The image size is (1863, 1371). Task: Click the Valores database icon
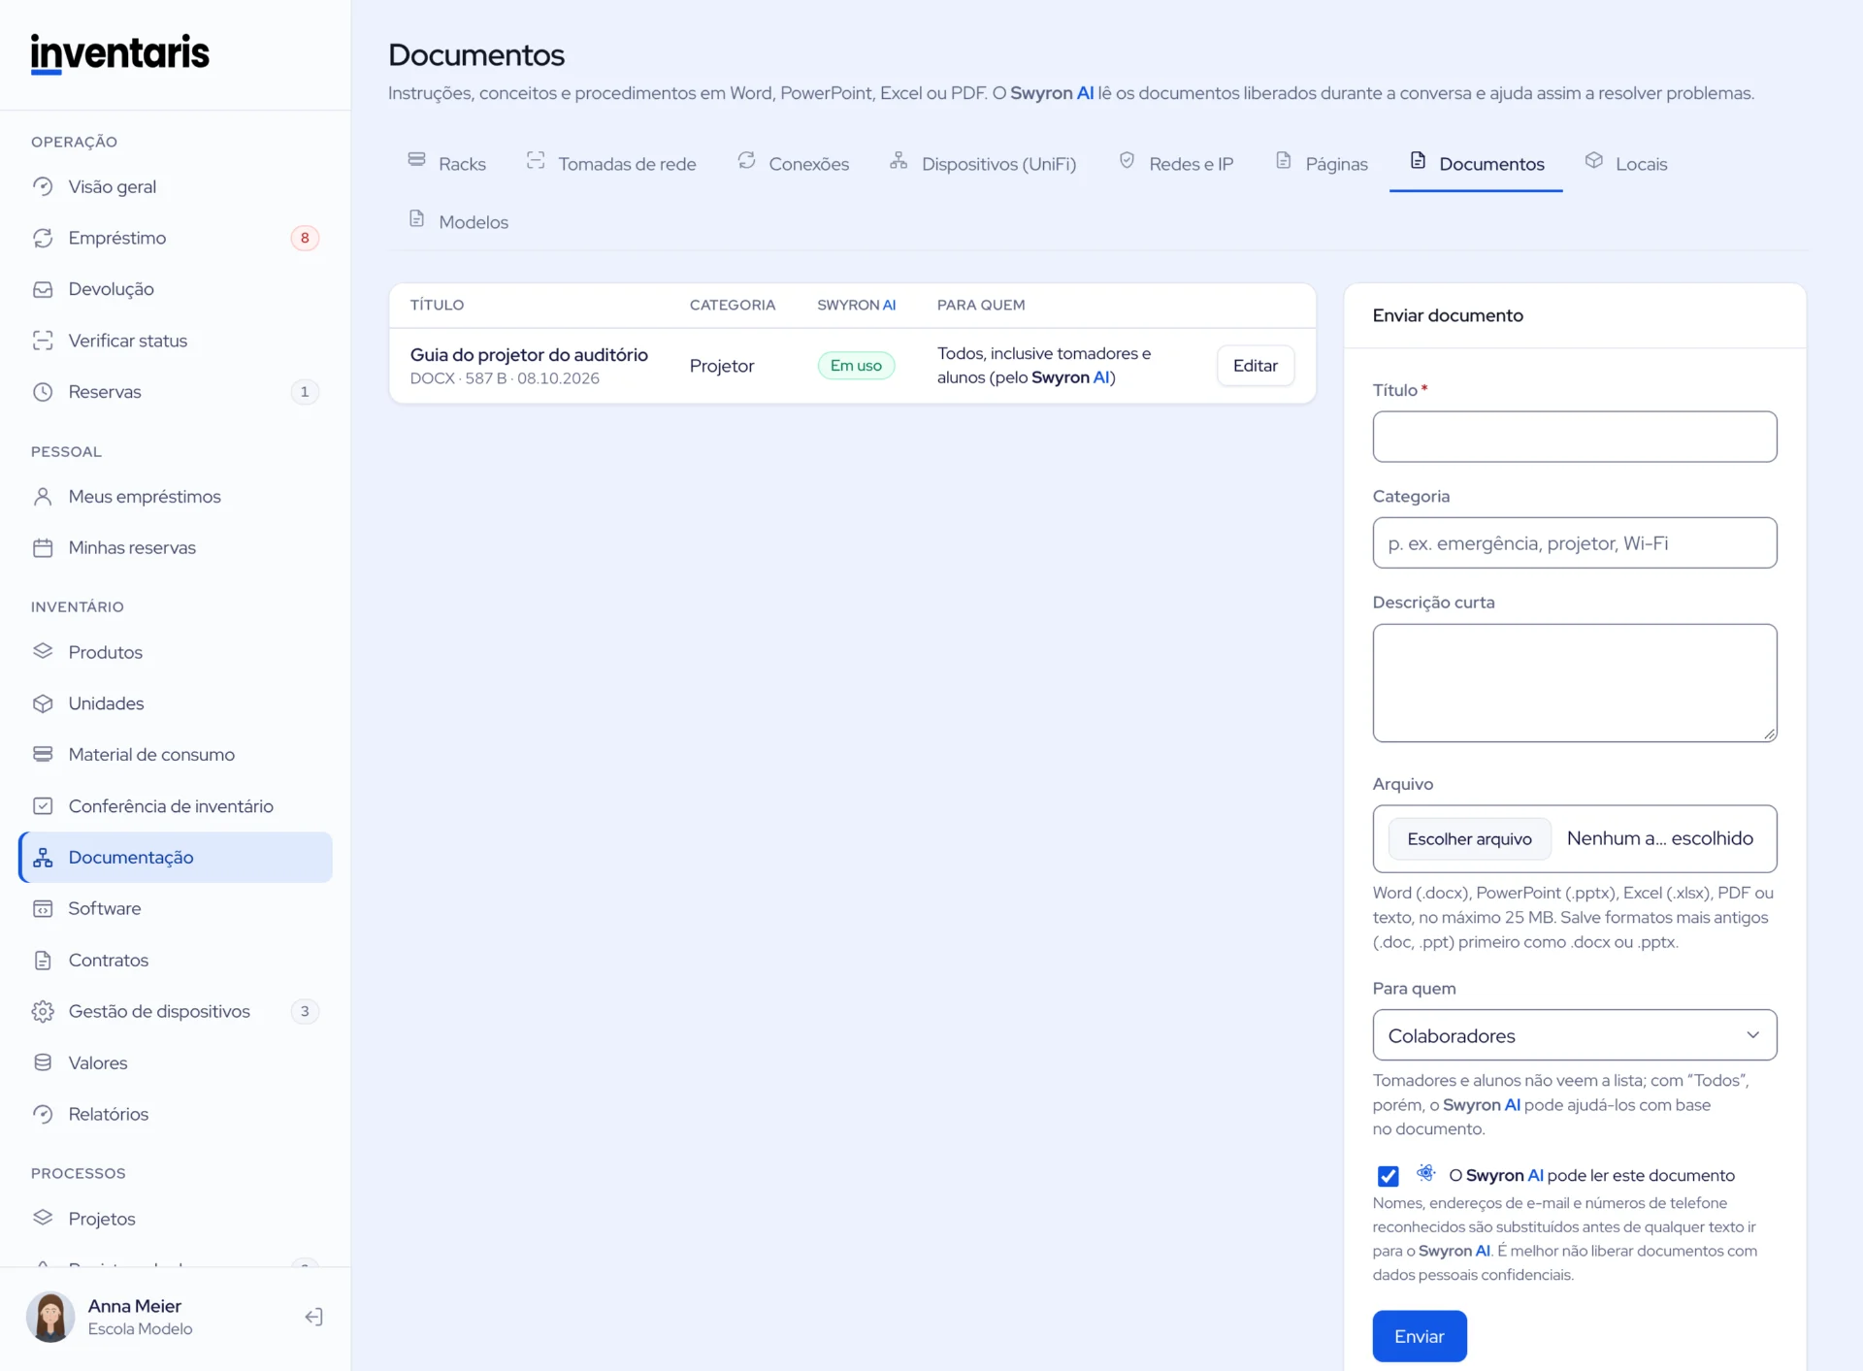43,1062
